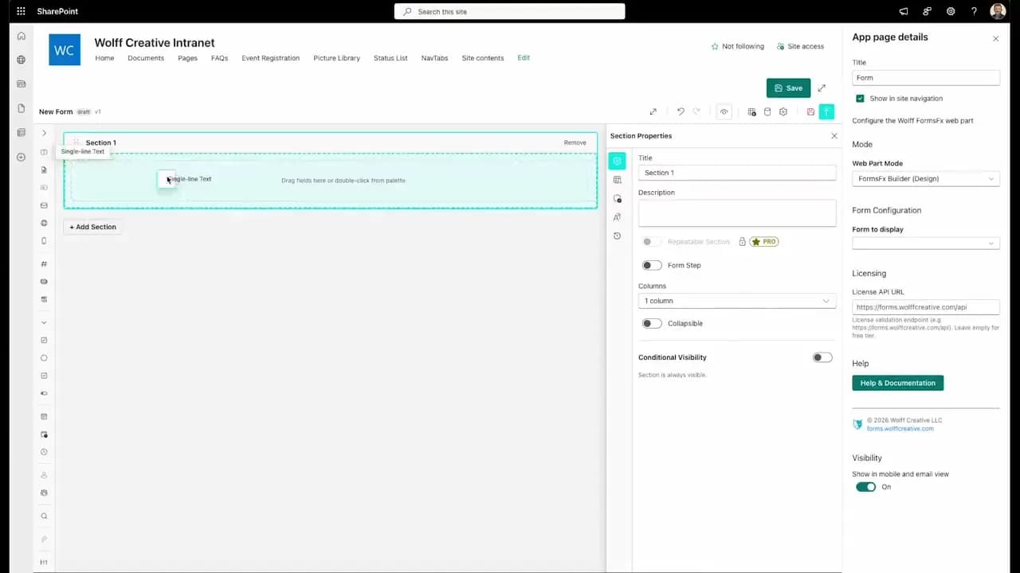The width and height of the screenshot is (1020, 573).
Task: Click the section Description text area
Action: click(737, 212)
